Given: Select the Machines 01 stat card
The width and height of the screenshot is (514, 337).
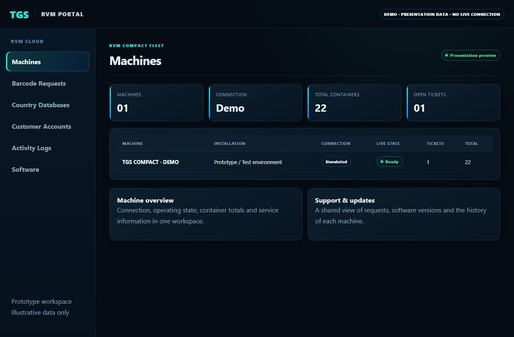Looking at the screenshot, I should pos(156,103).
